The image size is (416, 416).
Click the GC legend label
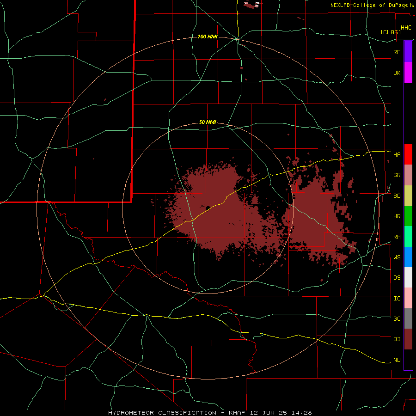coord(397,319)
